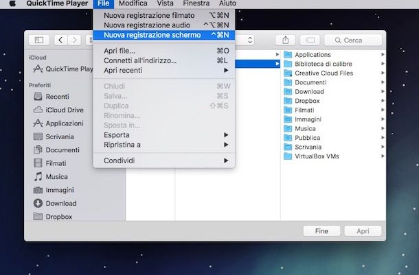Viewport: 419px width, 275px height.
Task: Select Creative Cloud Files folder
Action: point(319,73)
